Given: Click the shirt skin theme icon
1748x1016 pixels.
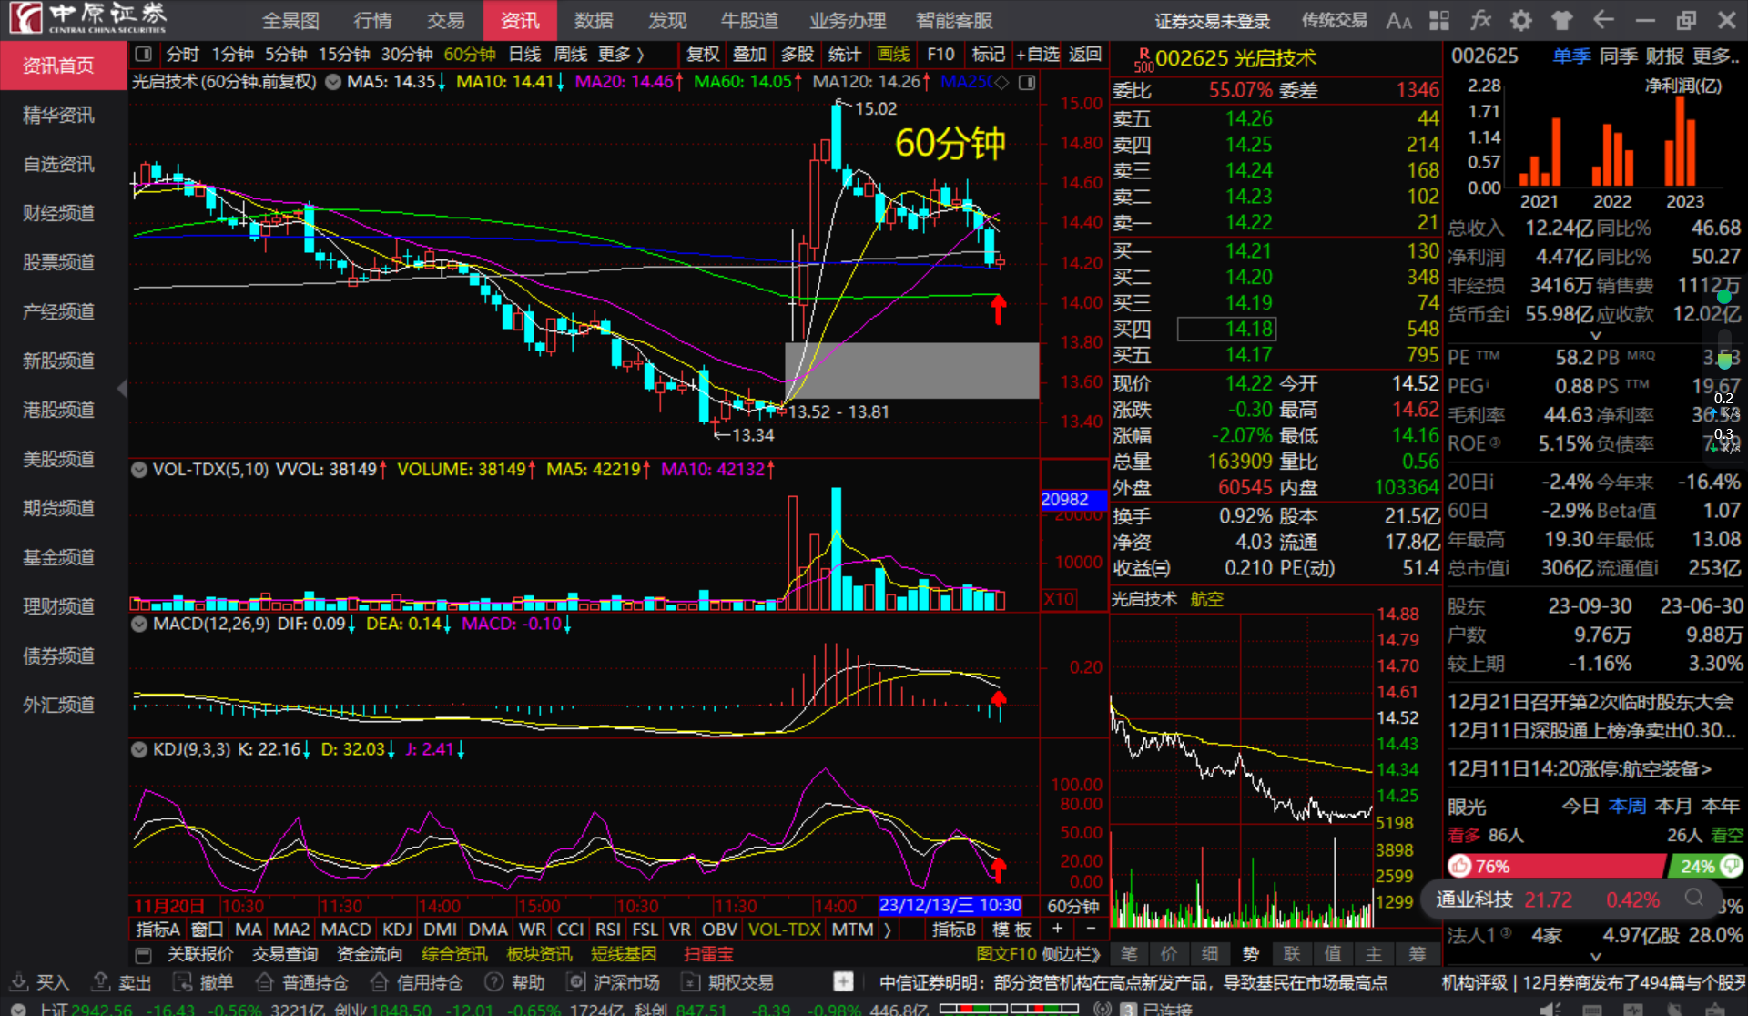Looking at the screenshot, I should click(1562, 20).
